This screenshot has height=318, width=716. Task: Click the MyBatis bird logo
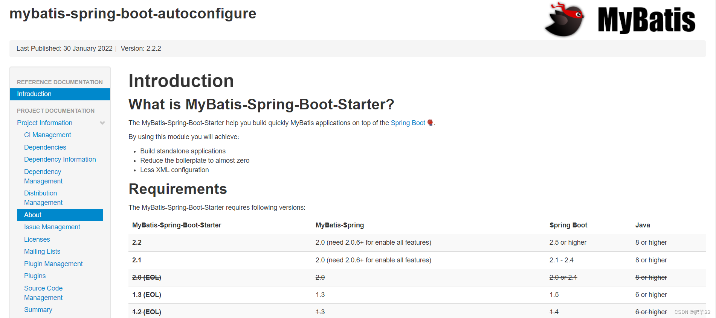point(565,20)
